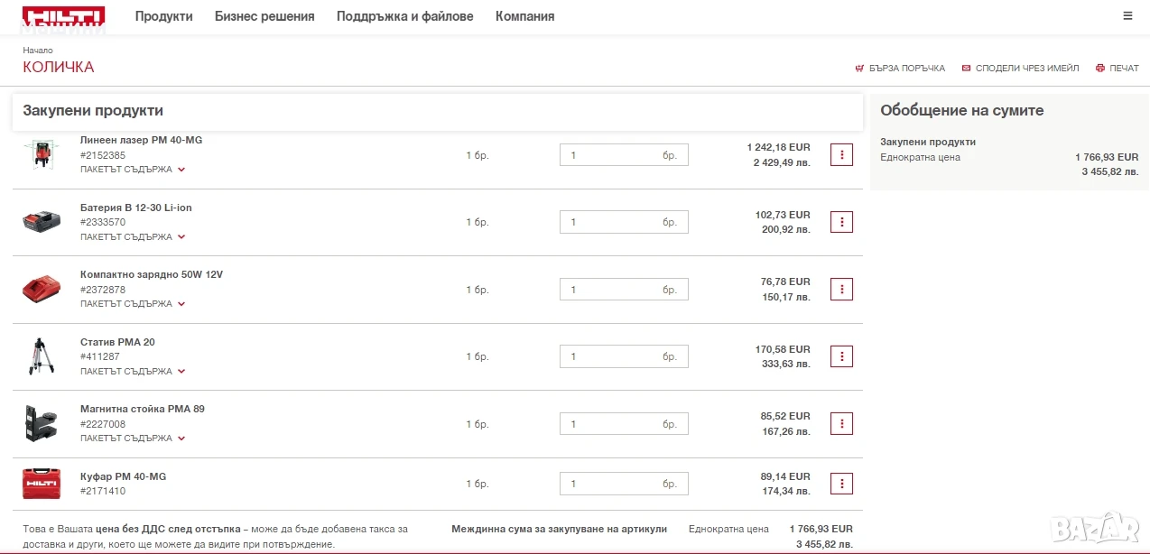This screenshot has width=1150, height=554.
Task: Open options menu for Линеен лазер PM 40-MG
Action: 841,155
